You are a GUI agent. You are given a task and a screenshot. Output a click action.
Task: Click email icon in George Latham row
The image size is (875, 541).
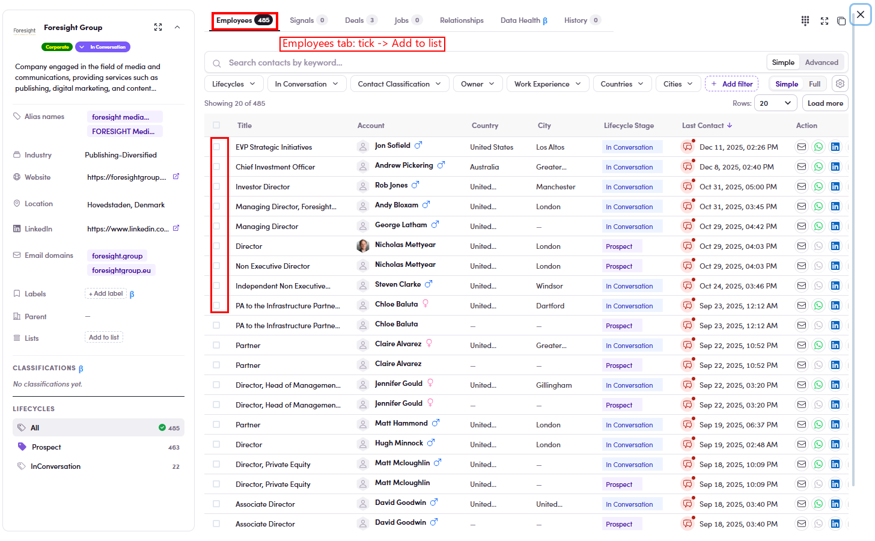pyautogui.click(x=802, y=226)
